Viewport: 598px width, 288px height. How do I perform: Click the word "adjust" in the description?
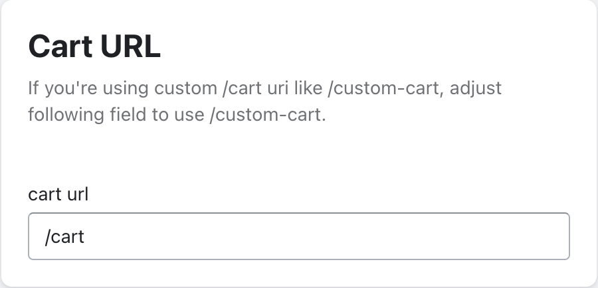click(476, 88)
